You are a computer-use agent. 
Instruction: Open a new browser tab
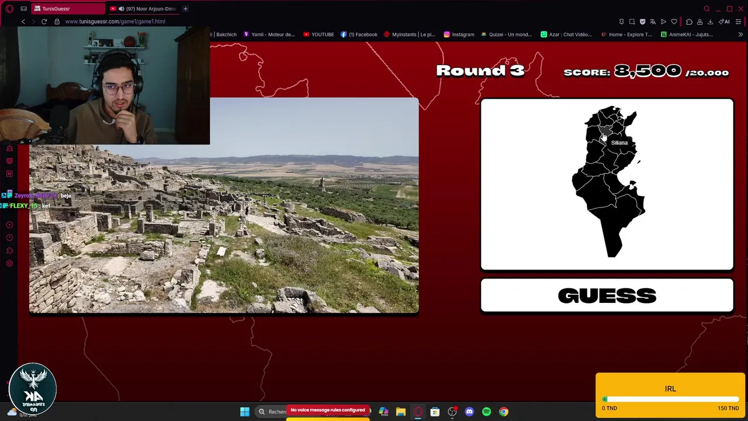[x=185, y=9]
